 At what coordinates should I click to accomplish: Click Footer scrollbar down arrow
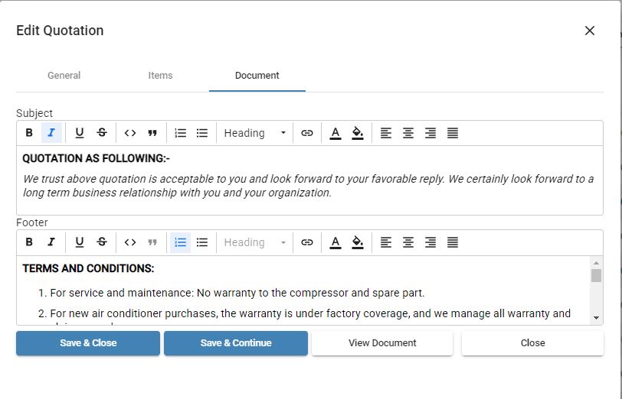596,318
